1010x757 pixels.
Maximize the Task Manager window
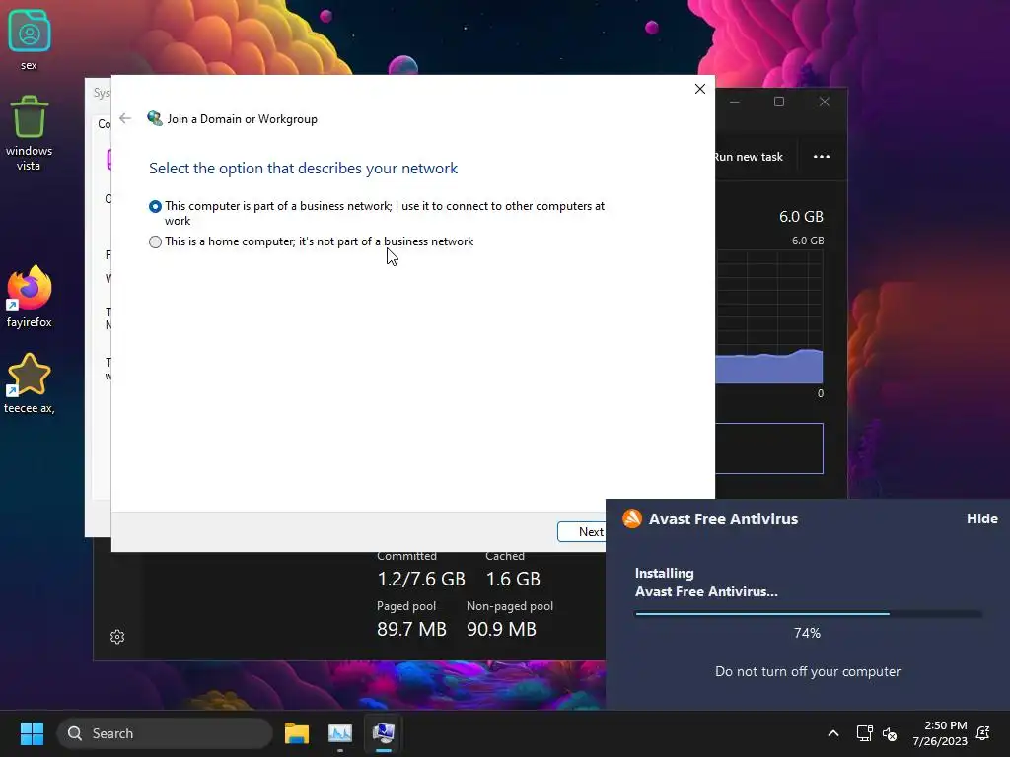pos(779,102)
